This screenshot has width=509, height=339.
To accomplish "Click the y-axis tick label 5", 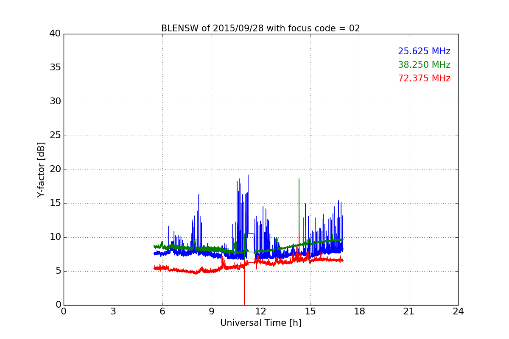I will coord(58,271).
